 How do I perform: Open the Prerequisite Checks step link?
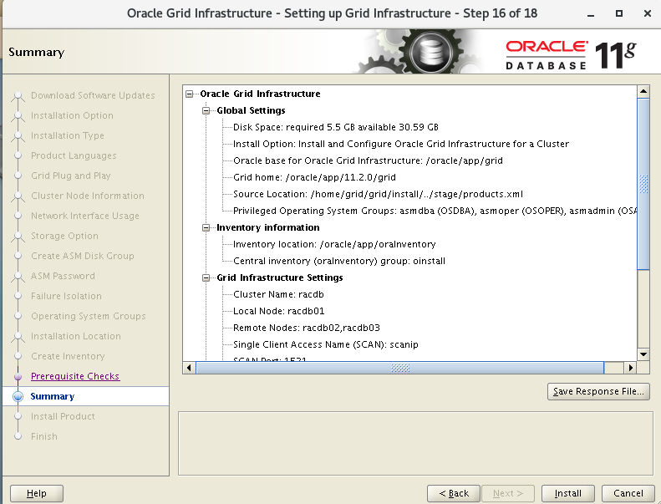click(x=75, y=376)
